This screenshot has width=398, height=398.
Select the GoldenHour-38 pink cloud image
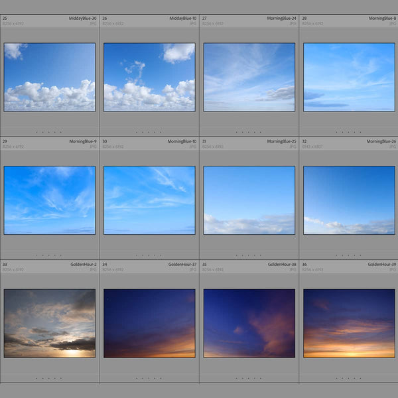tap(249, 323)
